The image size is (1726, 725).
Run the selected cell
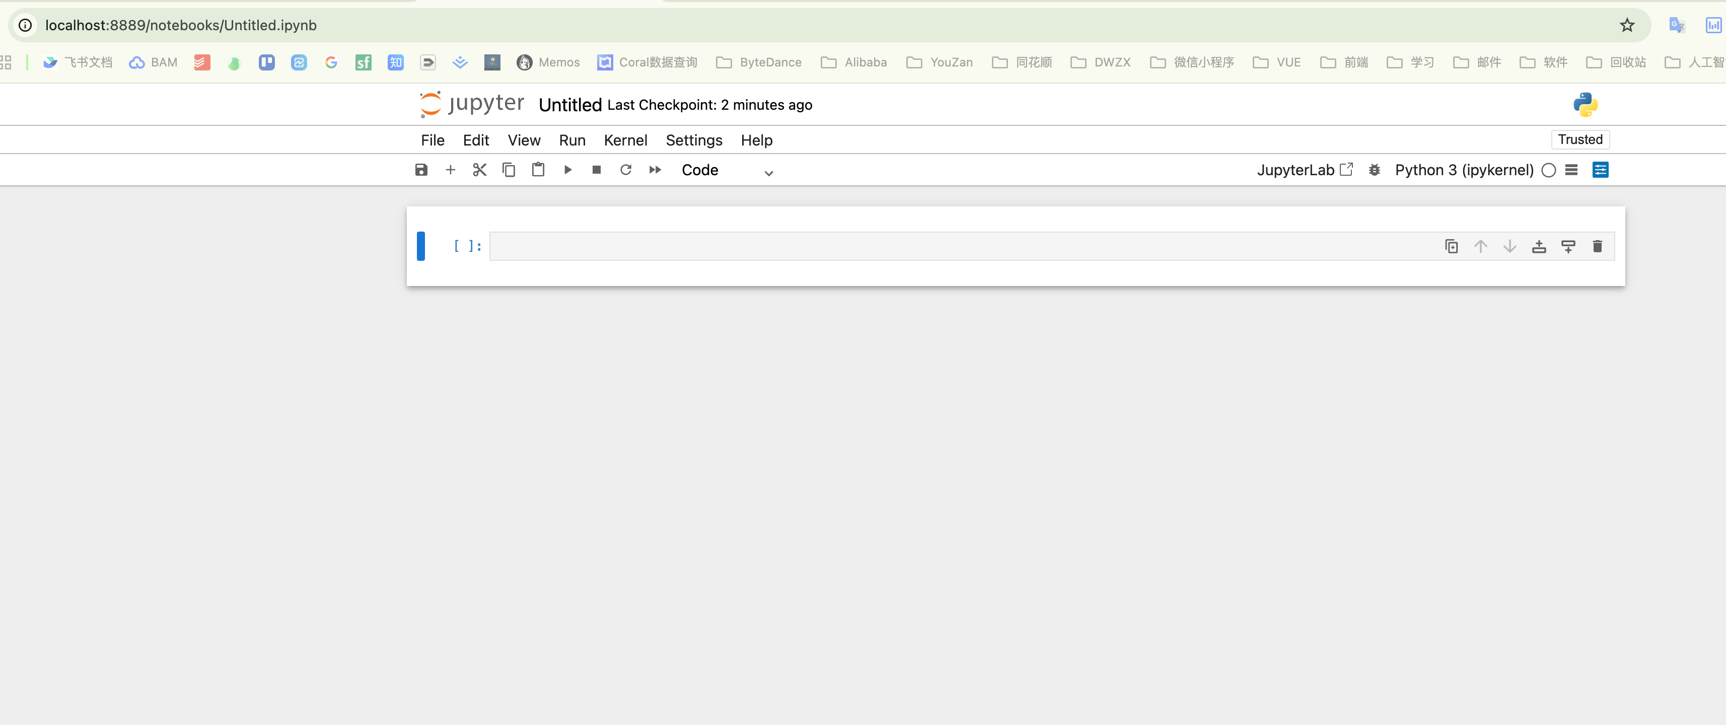pos(567,170)
